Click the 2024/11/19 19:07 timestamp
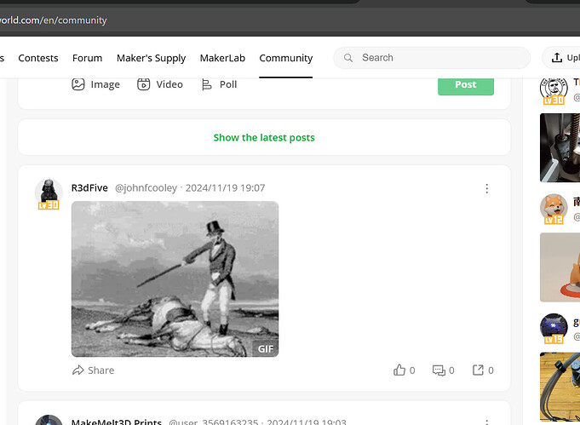This screenshot has height=425, width=580. (x=225, y=188)
